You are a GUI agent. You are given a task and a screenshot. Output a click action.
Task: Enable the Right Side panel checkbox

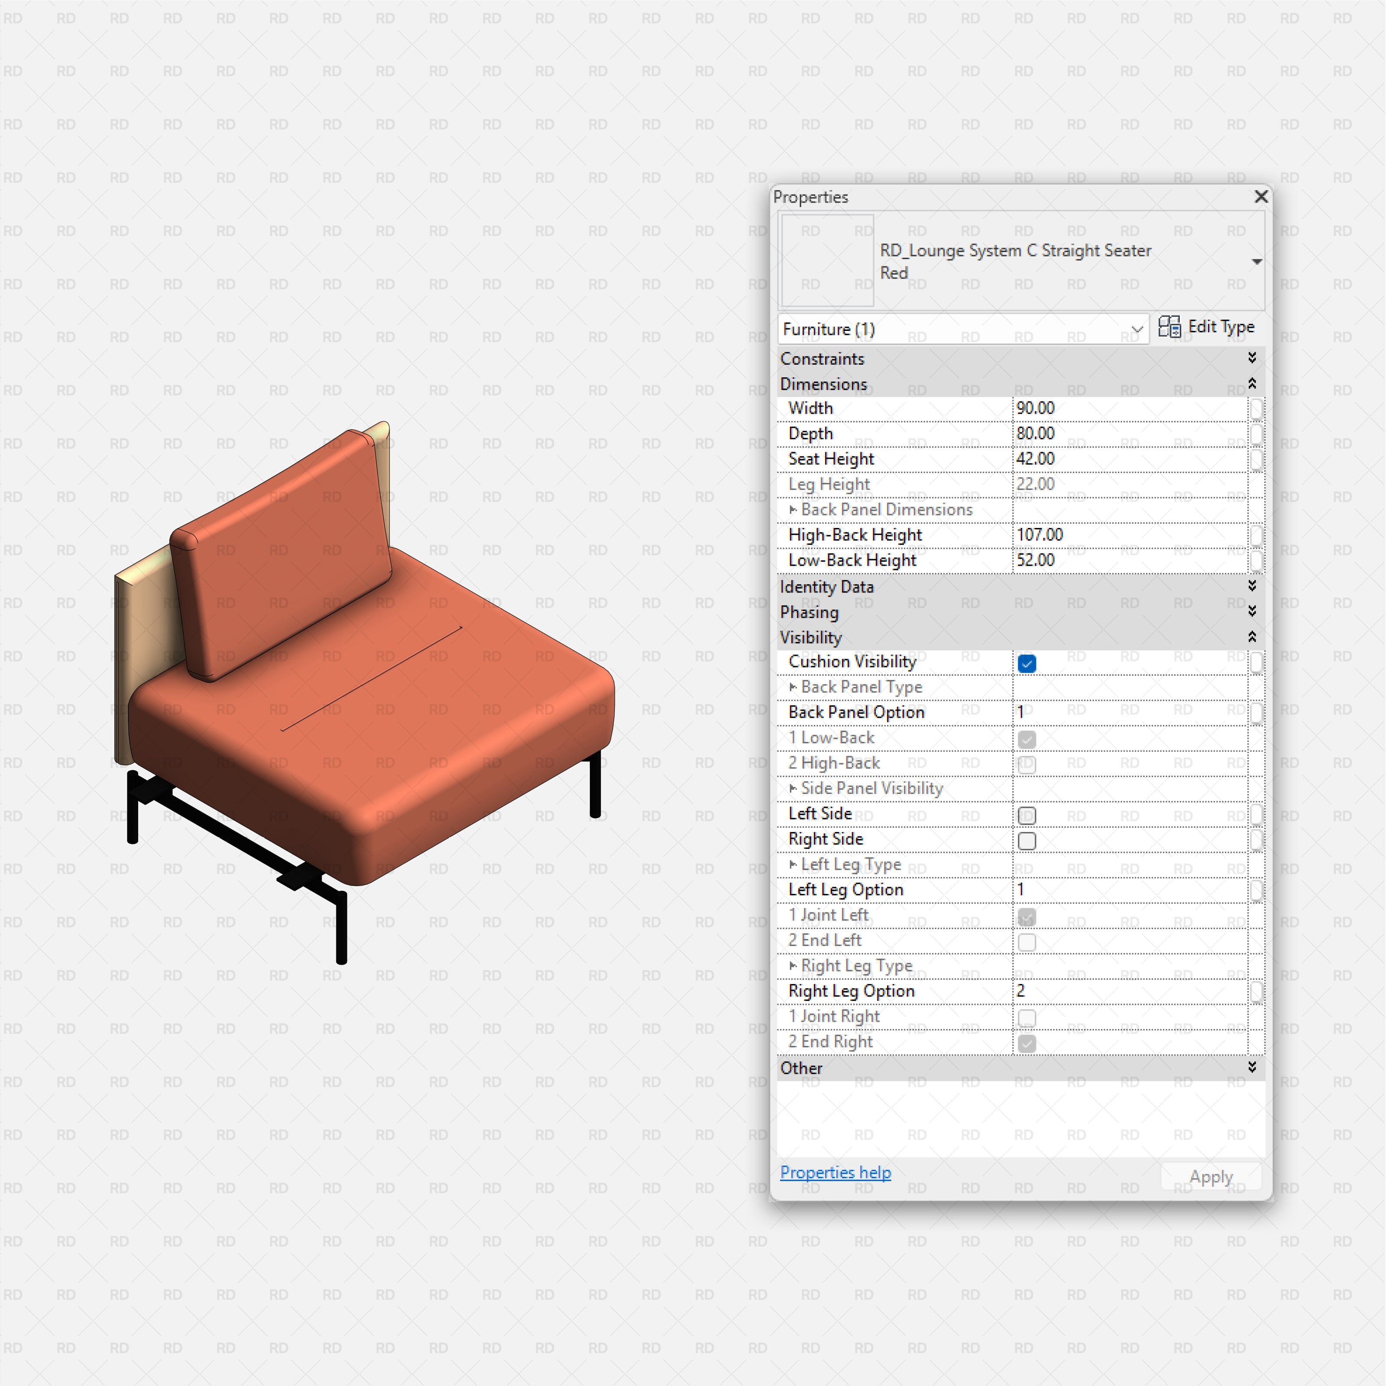1027,841
